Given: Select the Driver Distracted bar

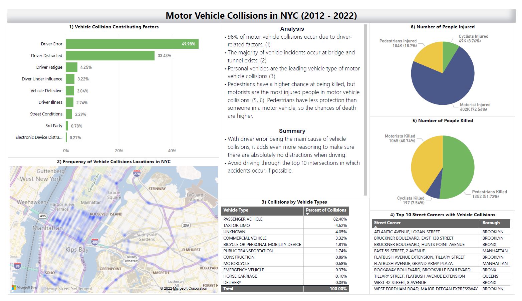Looking at the screenshot, I should click(x=110, y=56).
